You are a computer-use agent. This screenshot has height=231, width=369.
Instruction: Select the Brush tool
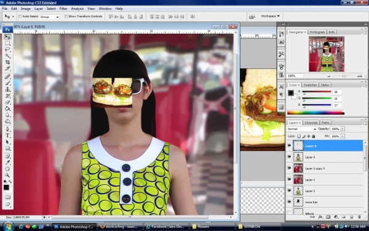pos(7,83)
